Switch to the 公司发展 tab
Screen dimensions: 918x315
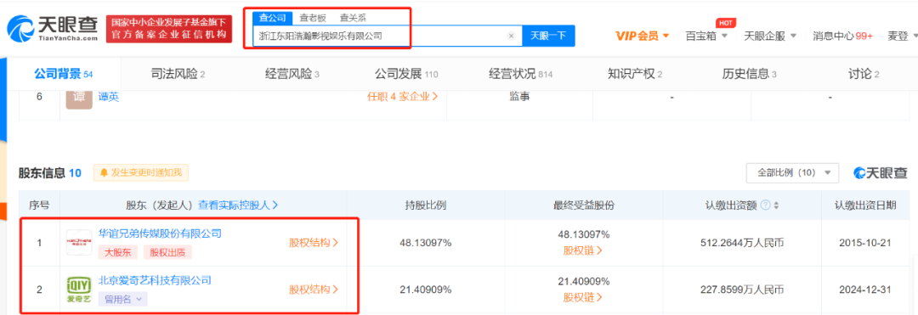406,74
